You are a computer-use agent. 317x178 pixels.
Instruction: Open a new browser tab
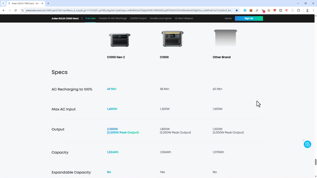click(x=48, y=3)
